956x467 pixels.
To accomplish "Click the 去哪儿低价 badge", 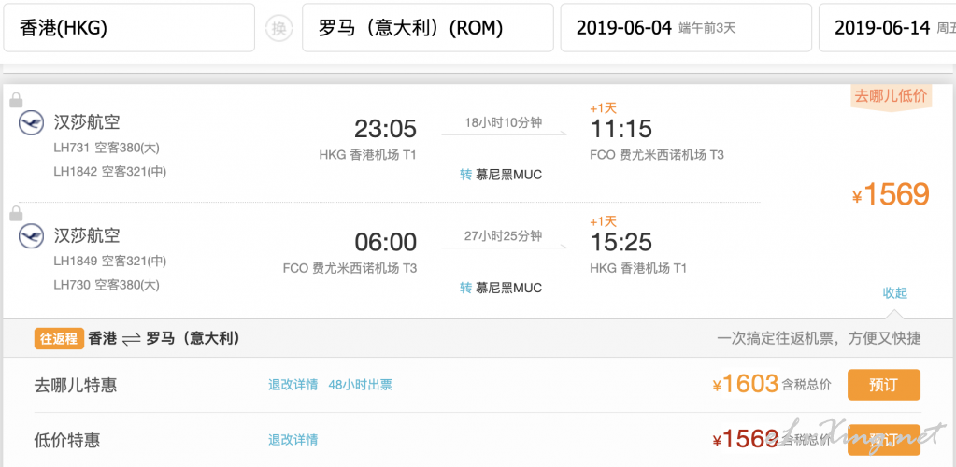I will (889, 96).
